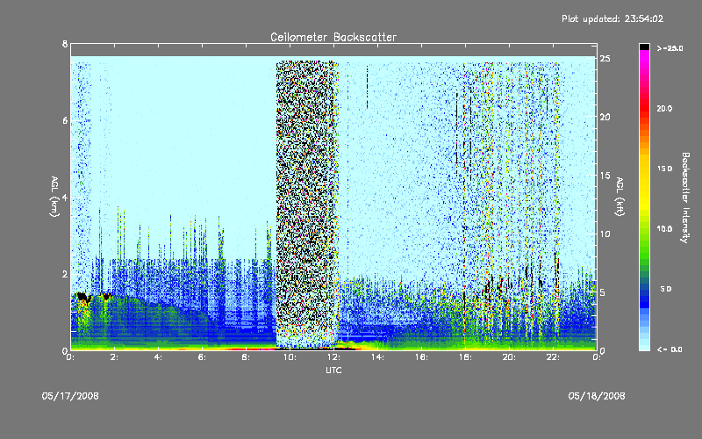Select the '16:' UTC hour tick

point(421,357)
